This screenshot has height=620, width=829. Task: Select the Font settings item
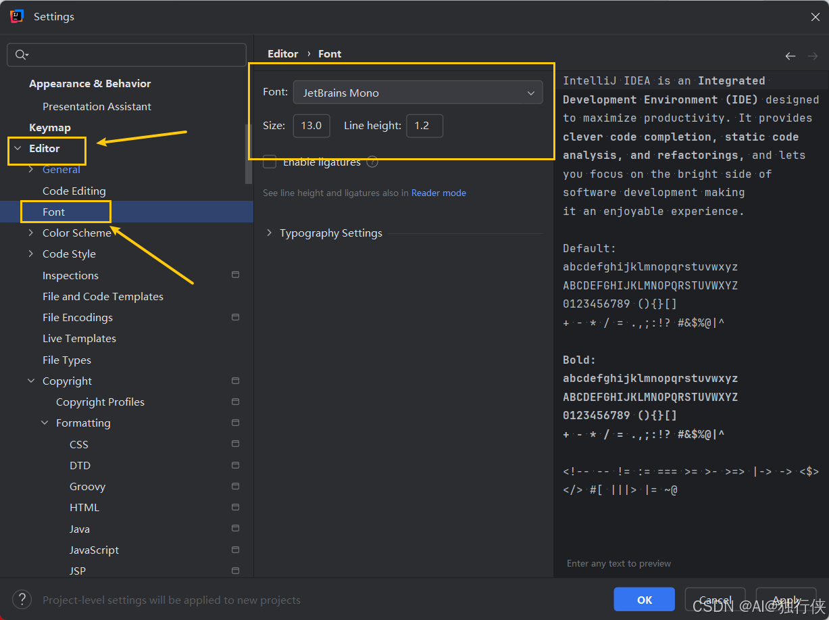coord(54,212)
